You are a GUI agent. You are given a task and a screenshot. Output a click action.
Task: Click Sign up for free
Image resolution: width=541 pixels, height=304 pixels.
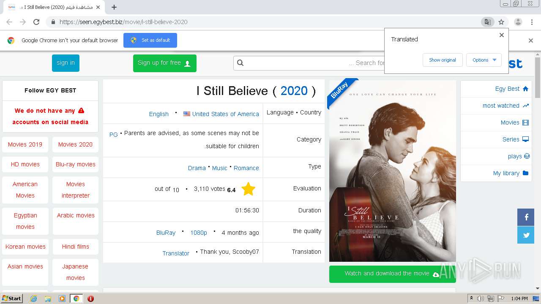pos(165,63)
